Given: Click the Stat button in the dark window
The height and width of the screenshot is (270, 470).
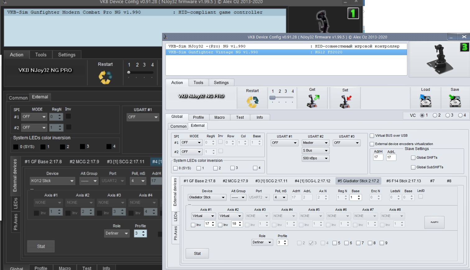Looking at the screenshot, I should tap(41, 246).
